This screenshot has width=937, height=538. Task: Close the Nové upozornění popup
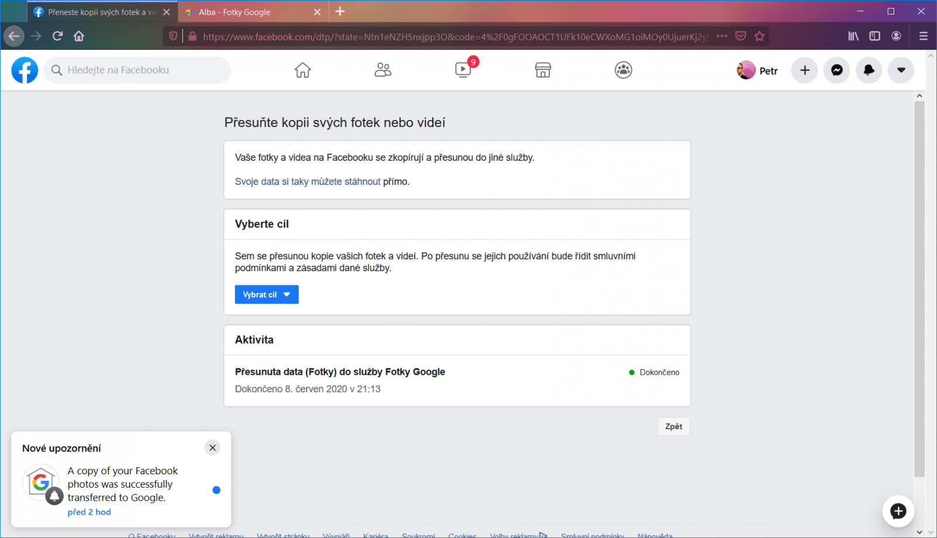pyautogui.click(x=213, y=448)
